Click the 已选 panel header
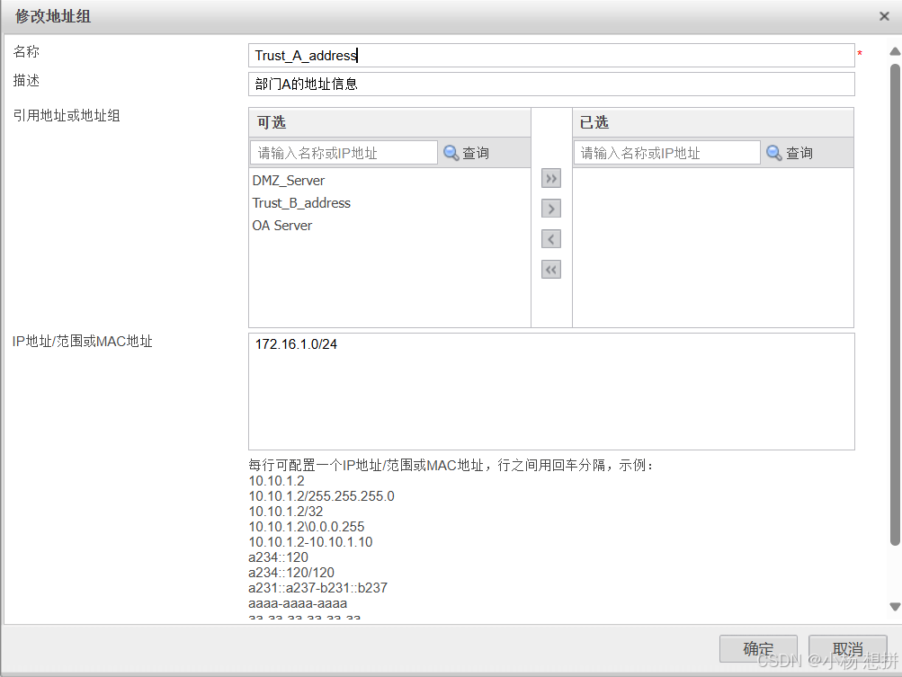 713,122
